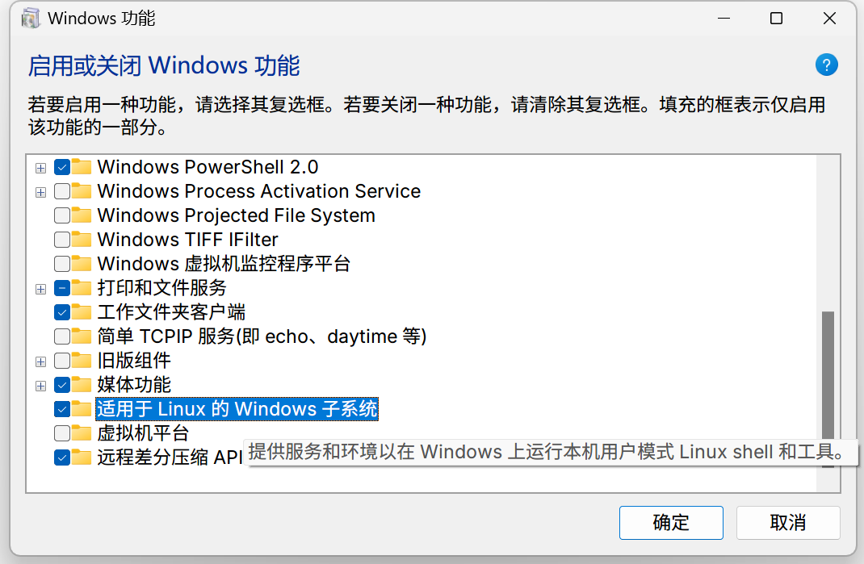864x564 pixels.
Task: Enable the 虚拟机平台 checkbox
Action: [x=62, y=434]
